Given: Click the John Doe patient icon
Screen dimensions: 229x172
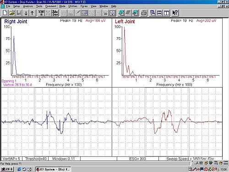Looking at the screenshot, I should pos(55,13).
